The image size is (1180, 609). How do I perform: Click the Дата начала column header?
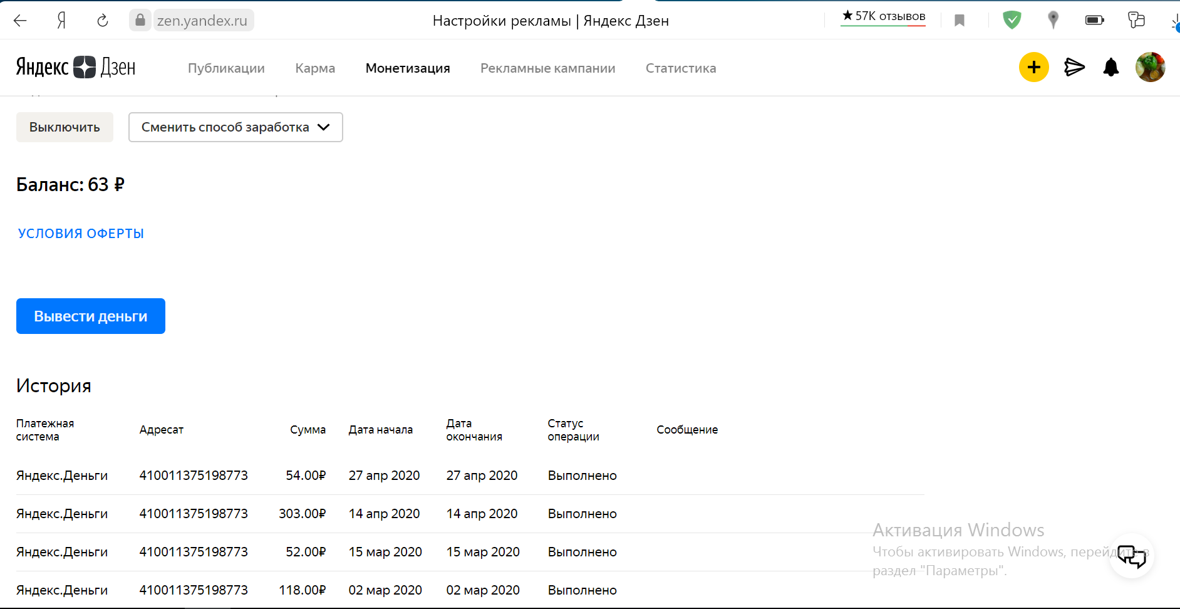(x=381, y=430)
